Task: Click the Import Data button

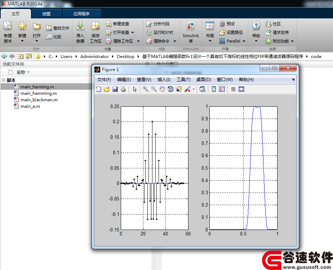Action: [x=80, y=32]
